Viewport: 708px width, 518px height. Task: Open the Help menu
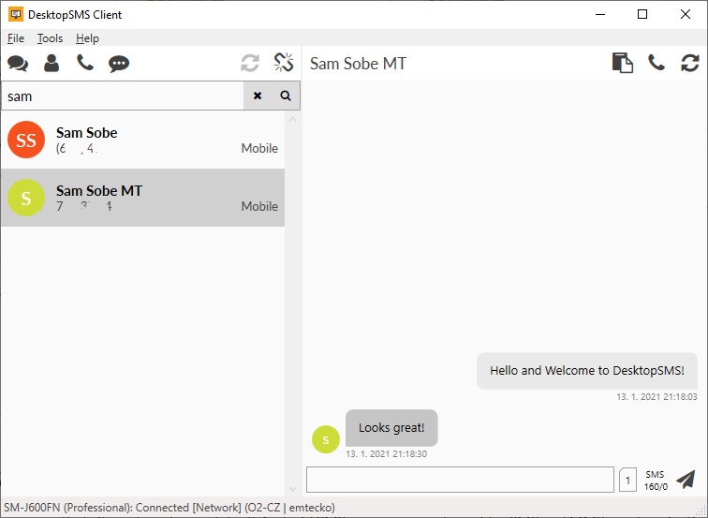[87, 38]
